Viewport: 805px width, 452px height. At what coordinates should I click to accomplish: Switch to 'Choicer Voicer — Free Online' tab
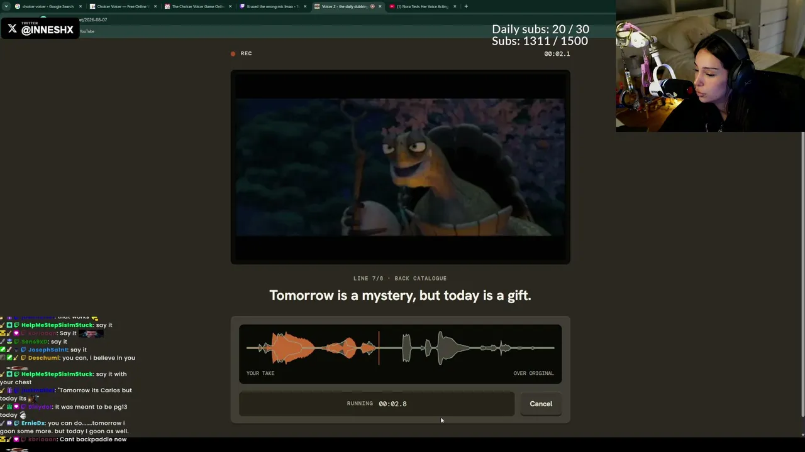click(x=123, y=6)
